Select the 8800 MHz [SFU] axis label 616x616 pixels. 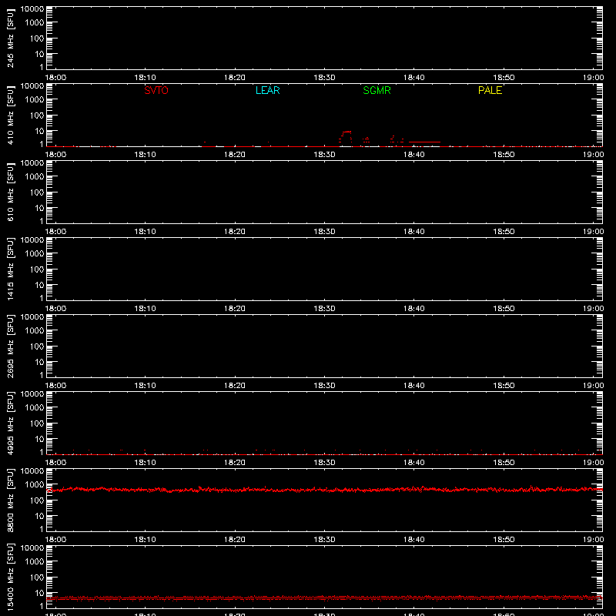pyautogui.click(x=10, y=500)
